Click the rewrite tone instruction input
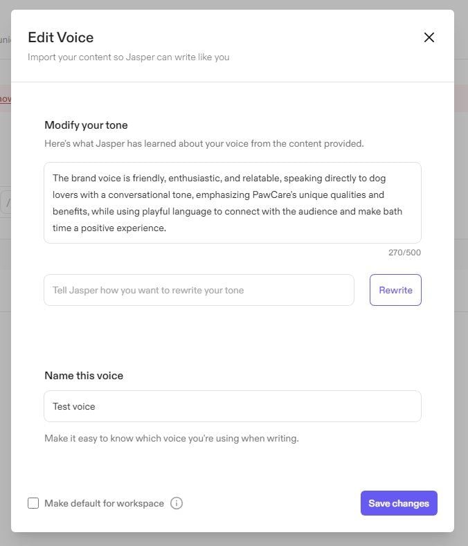Image resolution: width=468 pixels, height=546 pixels. pyautogui.click(x=199, y=290)
